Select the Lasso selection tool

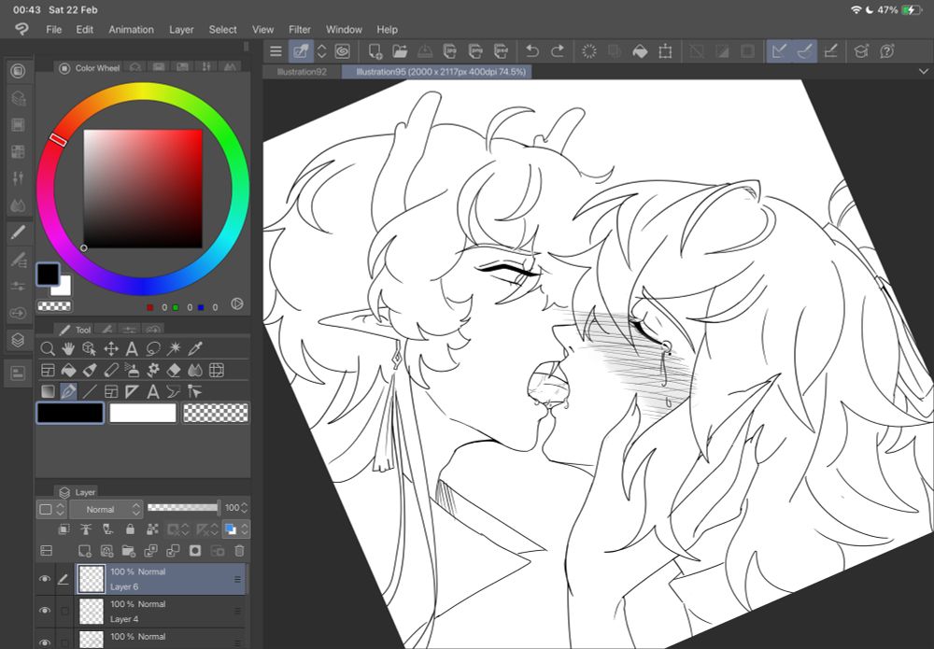(153, 348)
